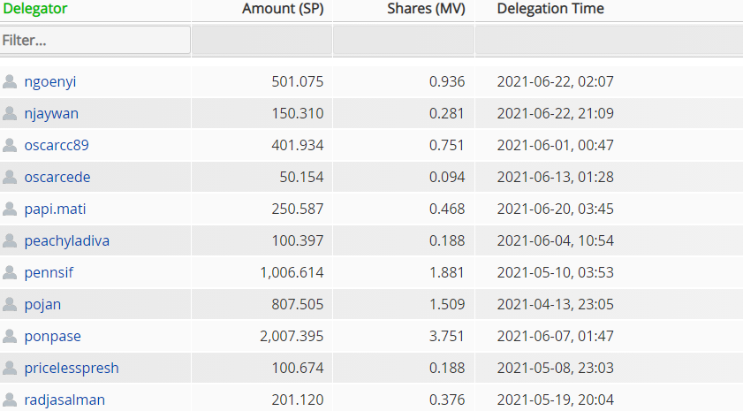Go to the pojan account link
Screen dimensions: 743x411
click(x=42, y=304)
